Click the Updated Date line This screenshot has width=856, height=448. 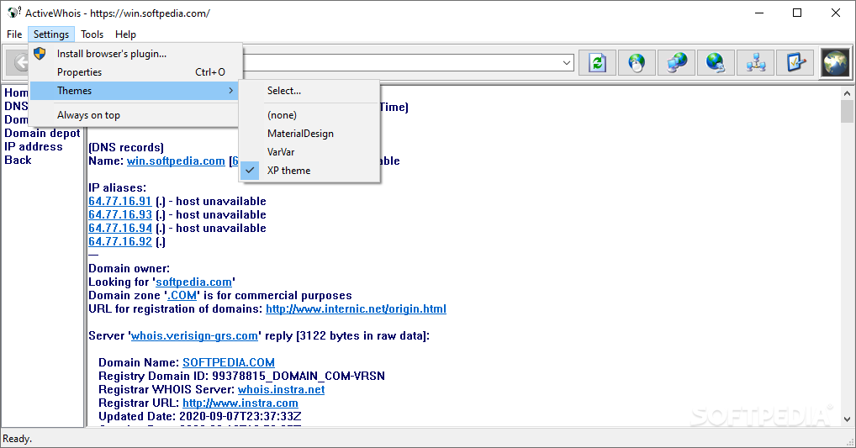pos(200,417)
